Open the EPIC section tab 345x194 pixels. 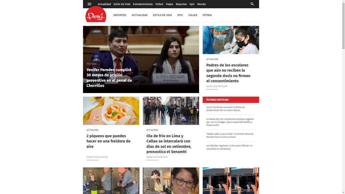[180, 15]
